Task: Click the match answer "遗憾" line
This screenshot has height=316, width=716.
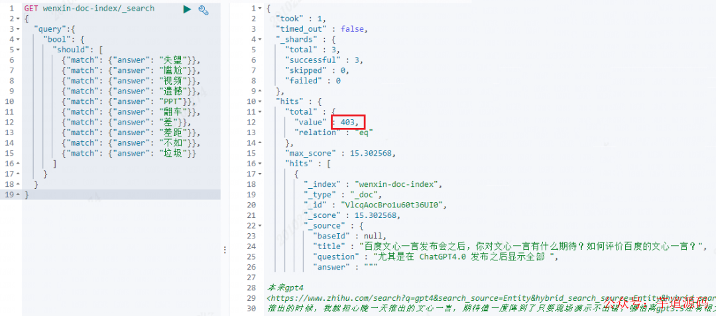Action: pos(131,91)
